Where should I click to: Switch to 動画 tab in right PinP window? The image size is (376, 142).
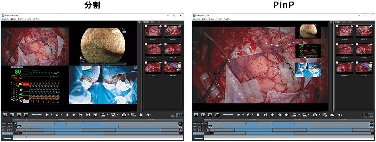(344, 22)
